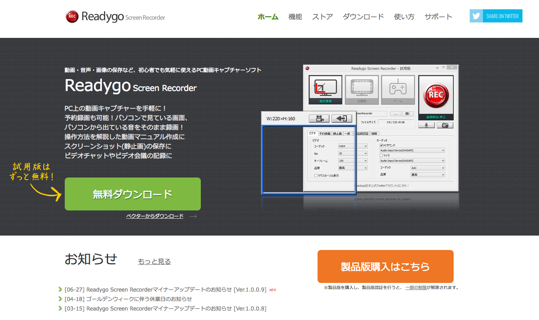This screenshot has width=539, height=320.
Task: Click the exit arrow button in the region toolbar
Action: 342,119
